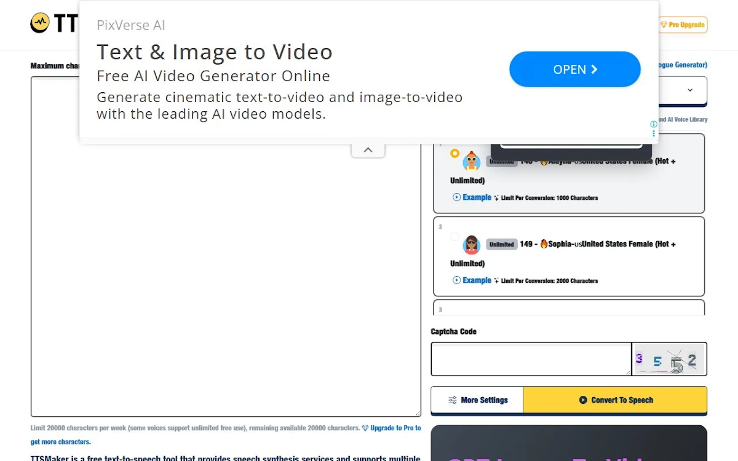Open More Settings
The height and width of the screenshot is (461, 738).
[477, 400]
